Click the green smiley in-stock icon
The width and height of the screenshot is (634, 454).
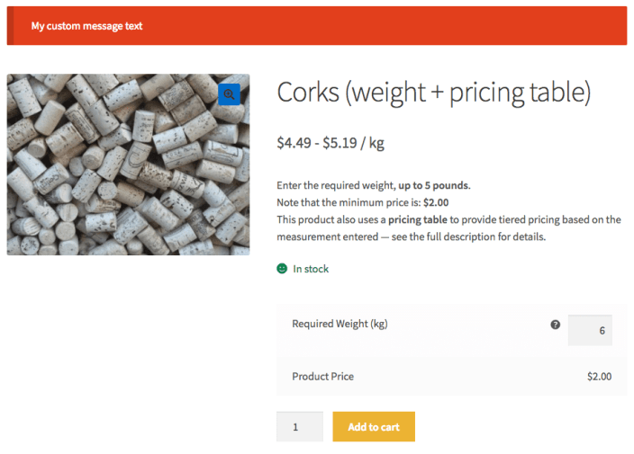pos(282,269)
